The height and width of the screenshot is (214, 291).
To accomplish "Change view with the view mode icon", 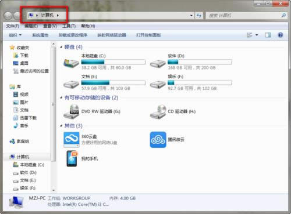I will pos(250,35).
